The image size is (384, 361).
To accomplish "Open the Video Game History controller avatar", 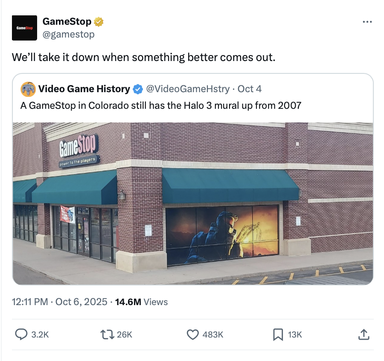I will coord(28,89).
